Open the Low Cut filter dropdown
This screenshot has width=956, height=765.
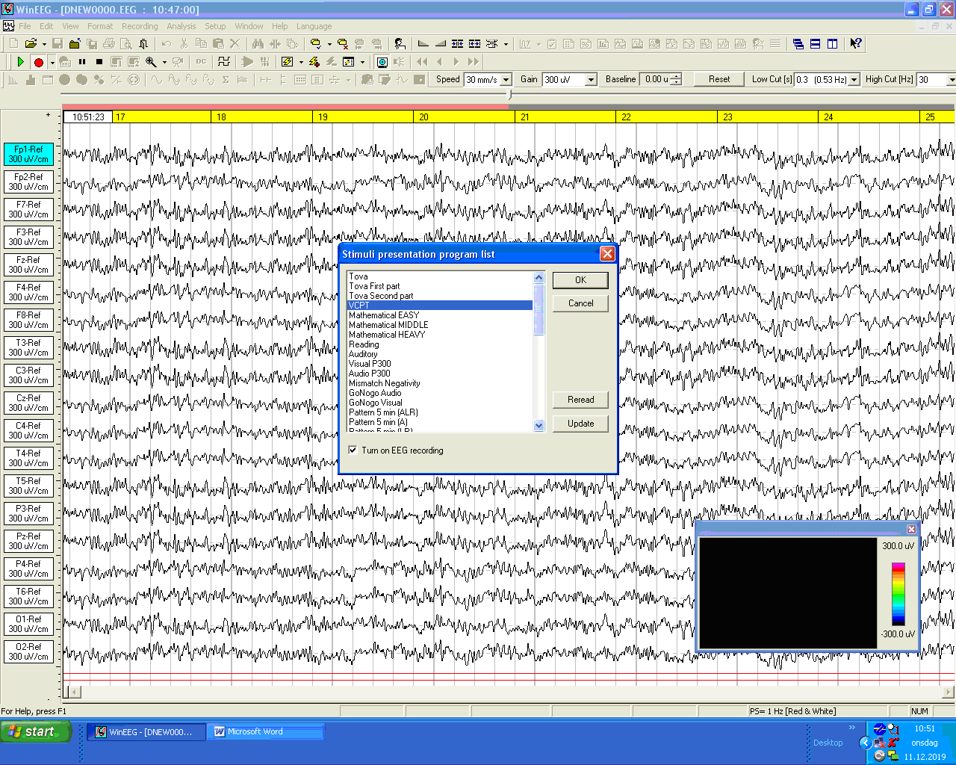click(854, 80)
